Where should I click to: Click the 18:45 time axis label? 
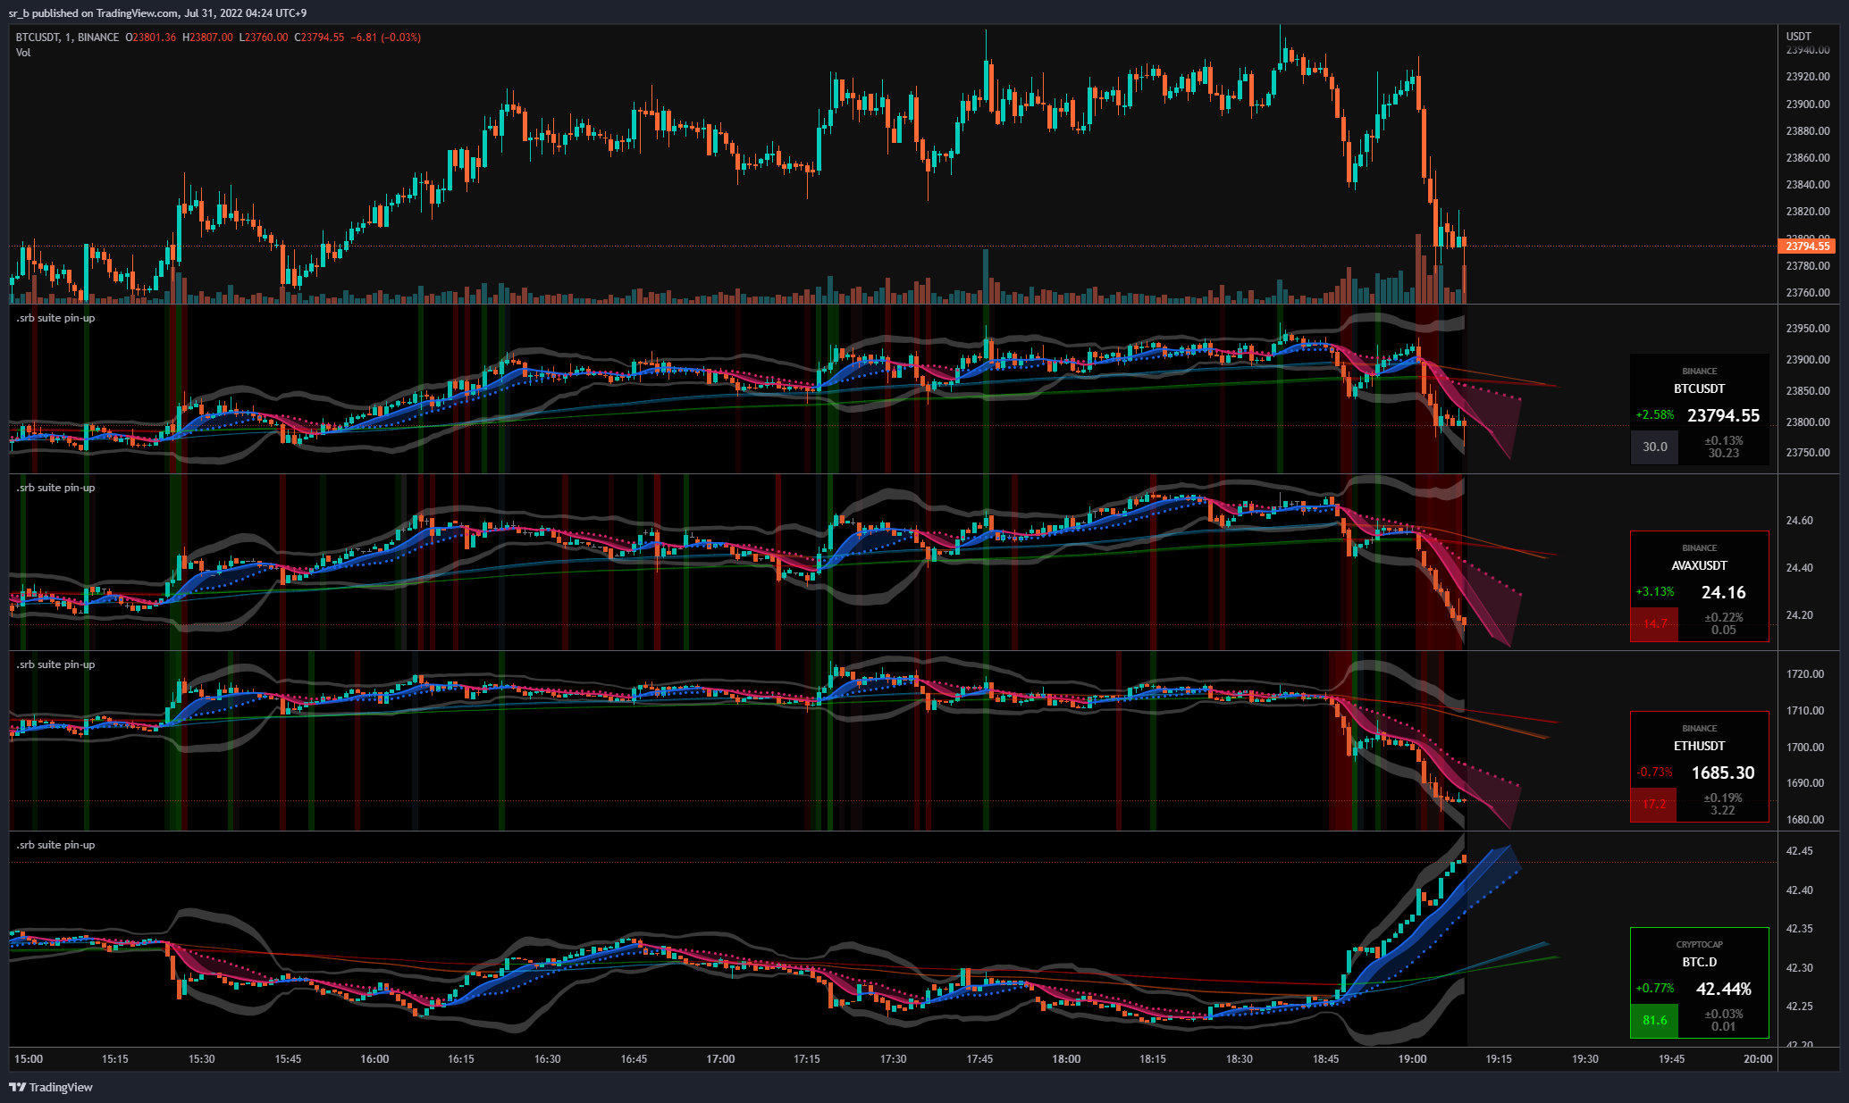[x=1326, y=1059]
